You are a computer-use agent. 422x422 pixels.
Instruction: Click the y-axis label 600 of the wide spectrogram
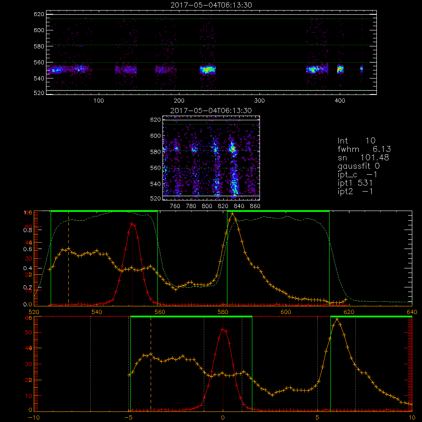coord(39,30)
